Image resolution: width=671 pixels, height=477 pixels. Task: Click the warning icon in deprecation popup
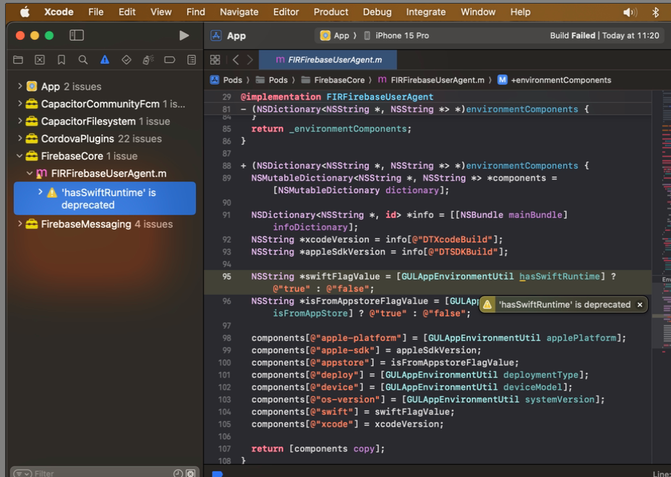point(487,304)
